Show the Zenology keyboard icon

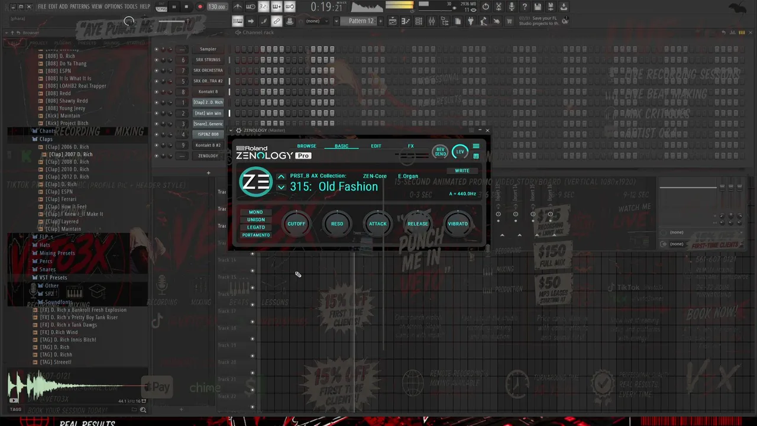coord(476,156)
